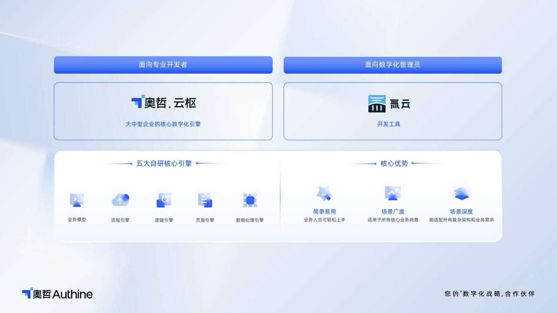Click the 逻辑引擎 label
The width and height of the screenshot is (557, 313).
(x=164, y=220)
